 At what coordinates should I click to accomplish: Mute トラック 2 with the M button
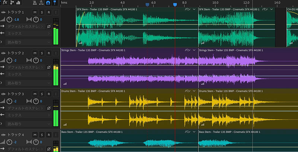(35, 53)
